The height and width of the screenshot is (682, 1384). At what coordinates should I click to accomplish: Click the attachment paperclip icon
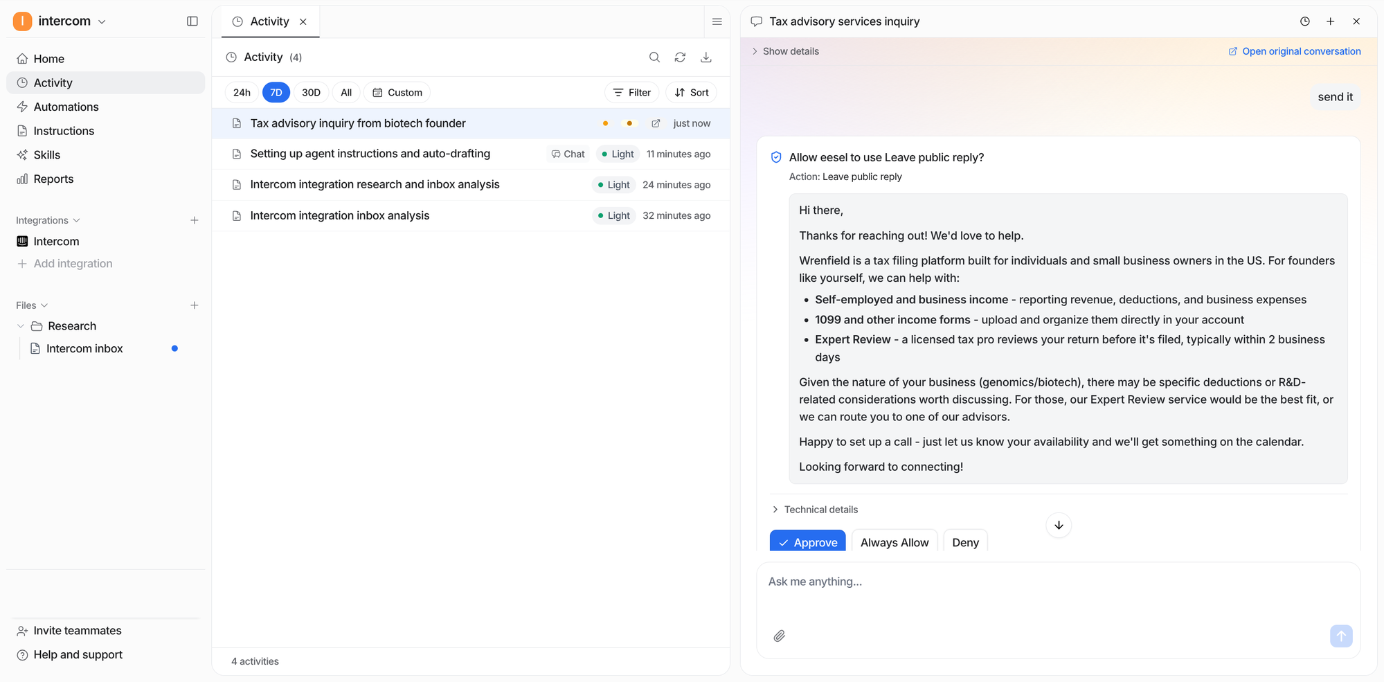(x=779, y=636)
